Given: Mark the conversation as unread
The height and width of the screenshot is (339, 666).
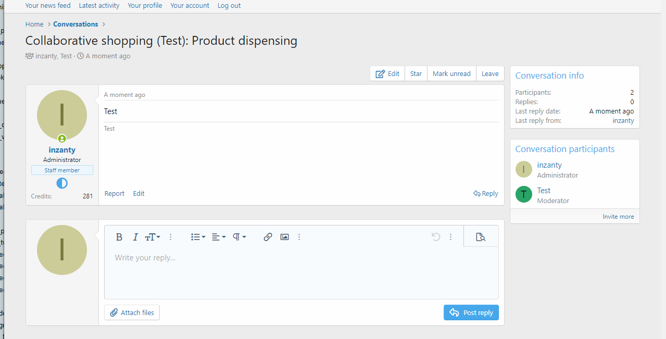Looking at the screenshot, I should tap(451, 74).
